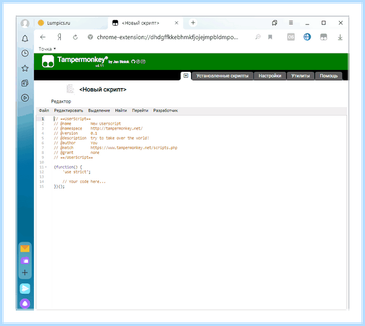Open notifications bell in sidebar
This screenshot has height=326, width=365.
point(25,38)
